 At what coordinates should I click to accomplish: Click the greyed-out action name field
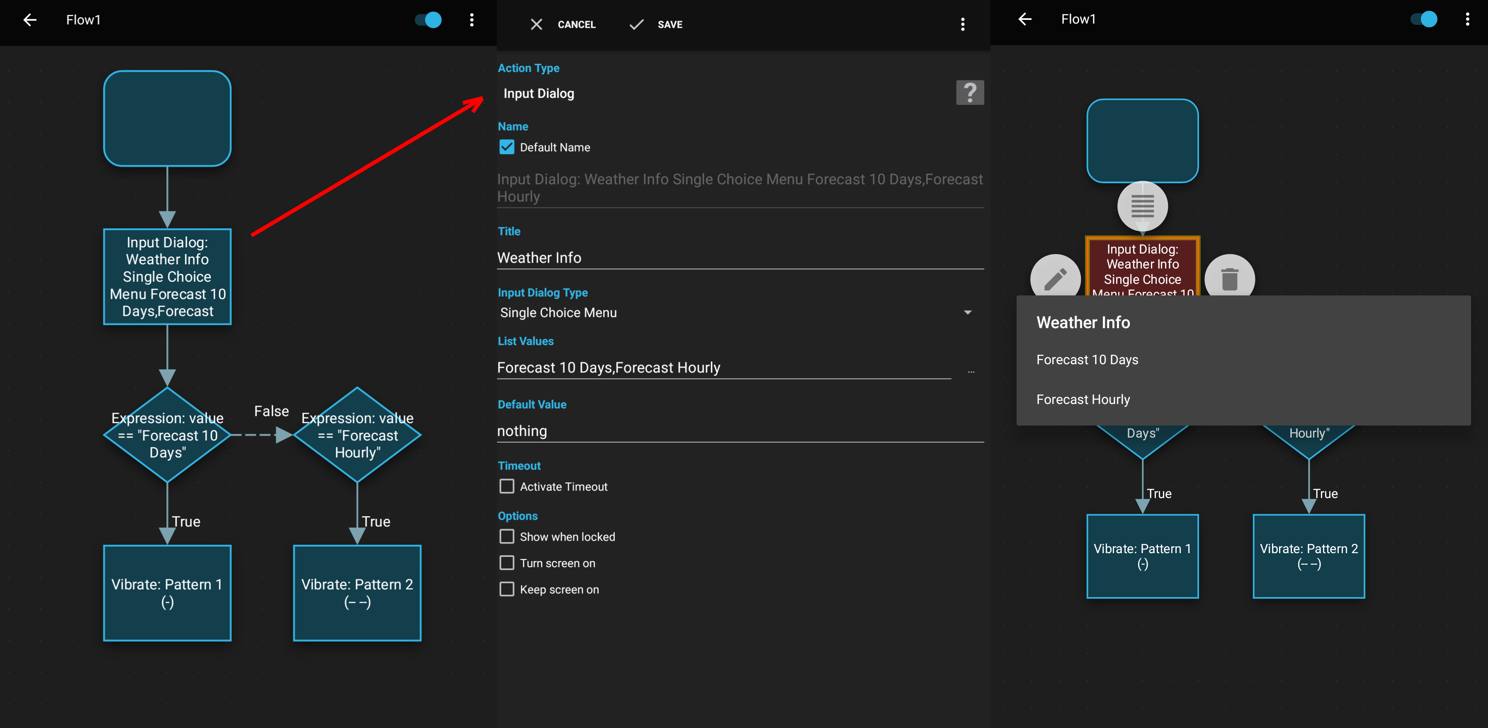[740, 188]
